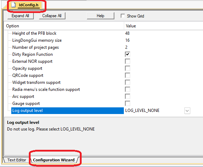Tick Radia menu's scale function support checkbox
203x167 pixels.
(x=127, y=89)
